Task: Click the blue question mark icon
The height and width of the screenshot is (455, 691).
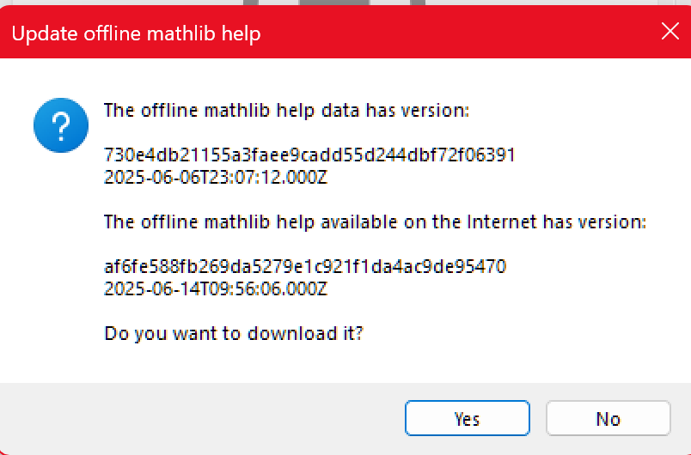Action: click(x=60, y=125)
